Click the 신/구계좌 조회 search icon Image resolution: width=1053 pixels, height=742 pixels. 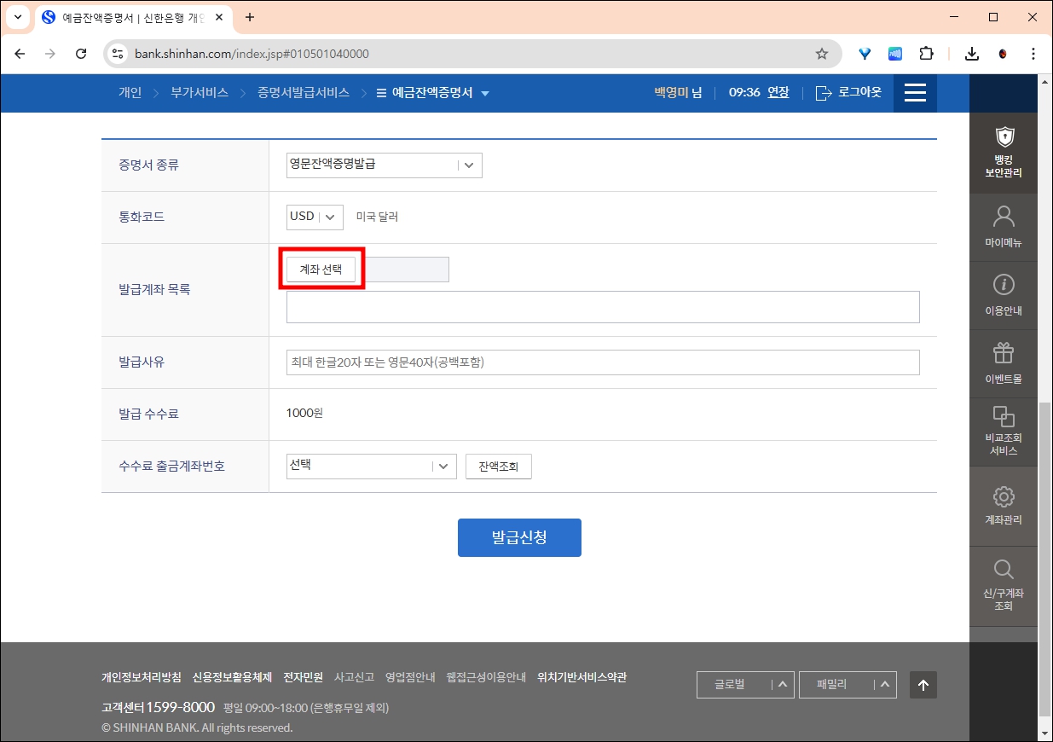1004,580
